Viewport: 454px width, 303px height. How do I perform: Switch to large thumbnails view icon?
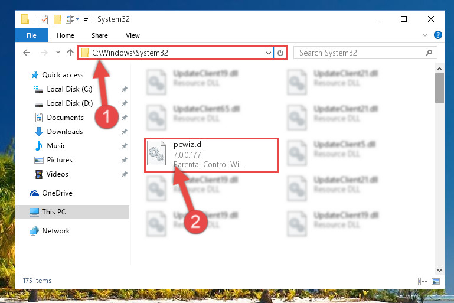click(x=436, y=281)
